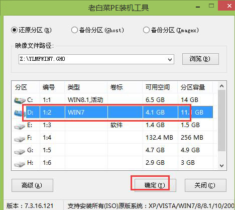The height and width of the screenshot is (210, 235).
Task: Click the 2.9 GB free space value
Action: point(155,163)
